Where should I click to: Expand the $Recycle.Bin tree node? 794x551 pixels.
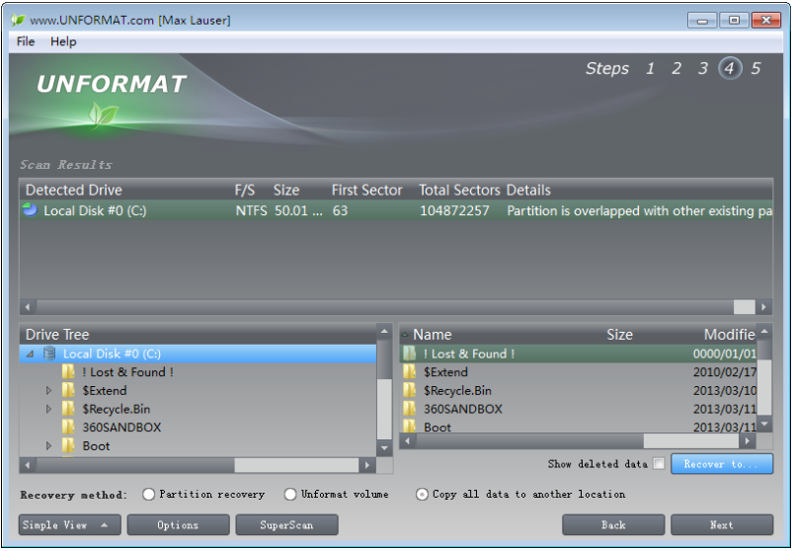point(48,409)
